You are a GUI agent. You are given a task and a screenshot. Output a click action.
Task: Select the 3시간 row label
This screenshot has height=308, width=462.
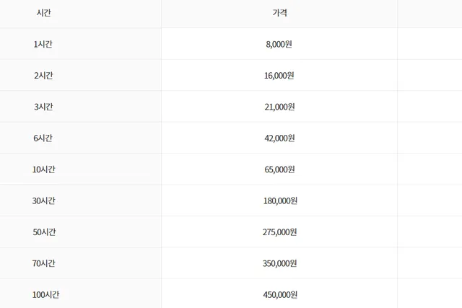coord(43,107)
